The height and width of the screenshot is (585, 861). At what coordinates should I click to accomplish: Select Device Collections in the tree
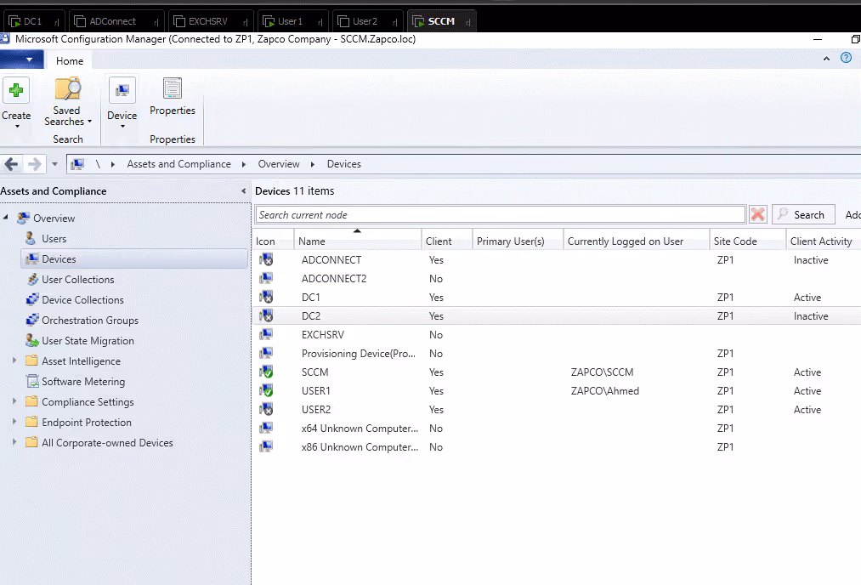pos(82,300)
